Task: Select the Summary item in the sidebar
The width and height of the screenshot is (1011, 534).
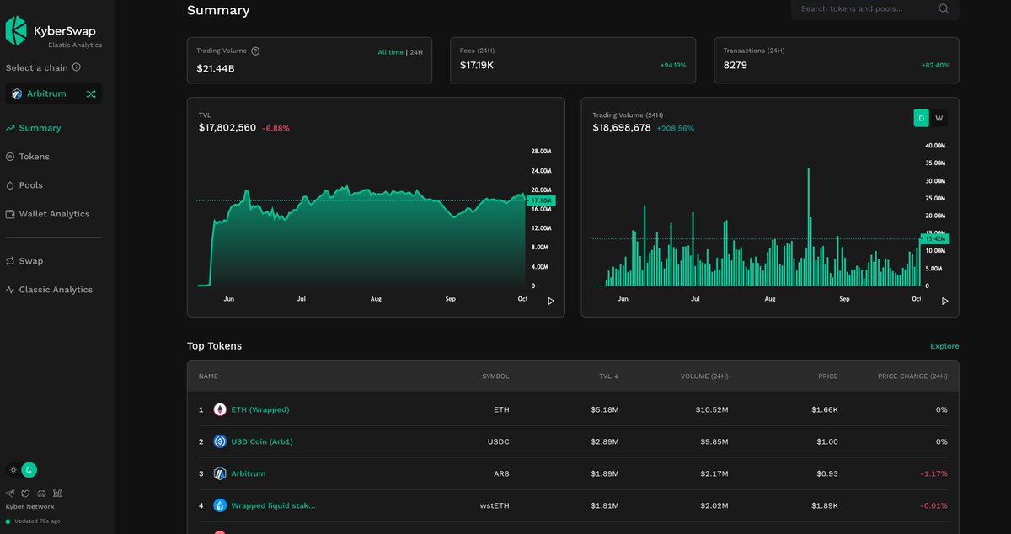Action: pos(38,128)
